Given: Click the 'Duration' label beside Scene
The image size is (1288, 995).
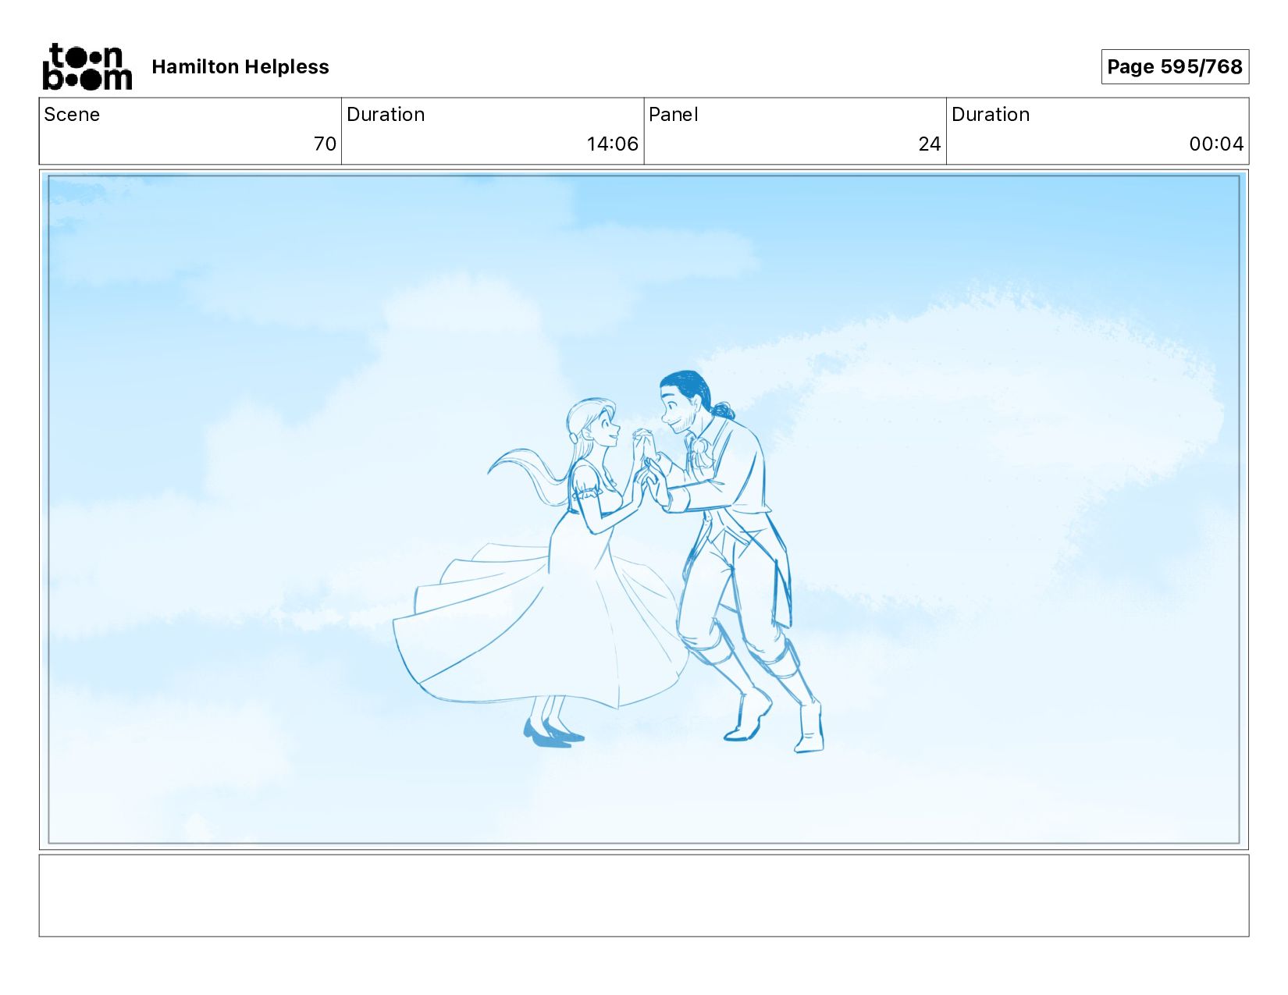Looking at the screenshot, I should point(386,115).
